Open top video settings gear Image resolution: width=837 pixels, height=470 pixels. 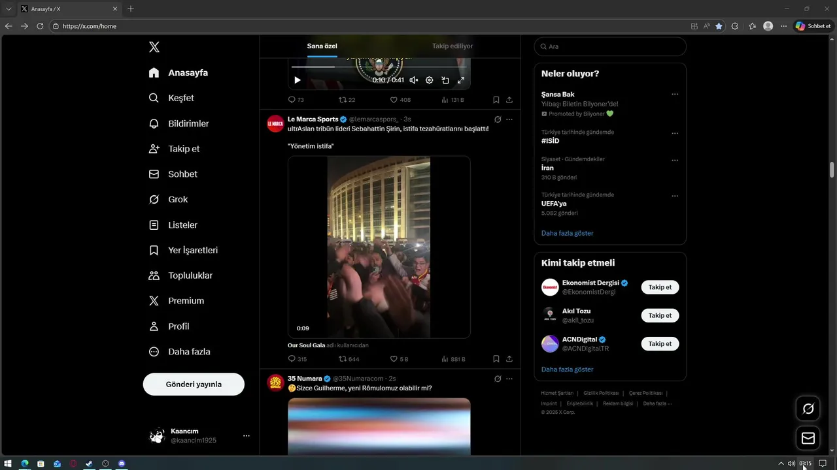[430, 80]
